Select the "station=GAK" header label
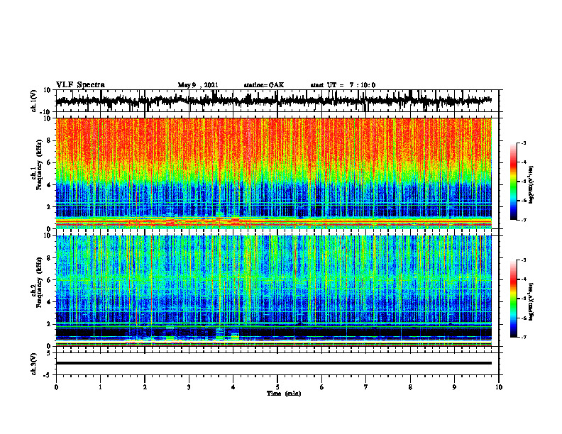This screenshot has width=562, height=434. pyautogui.click(x=264, y=85)
